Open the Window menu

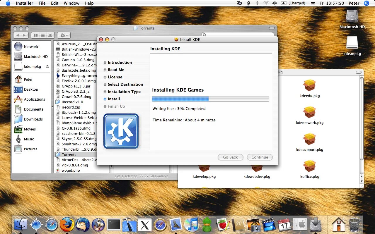click(x=71, y=3)
